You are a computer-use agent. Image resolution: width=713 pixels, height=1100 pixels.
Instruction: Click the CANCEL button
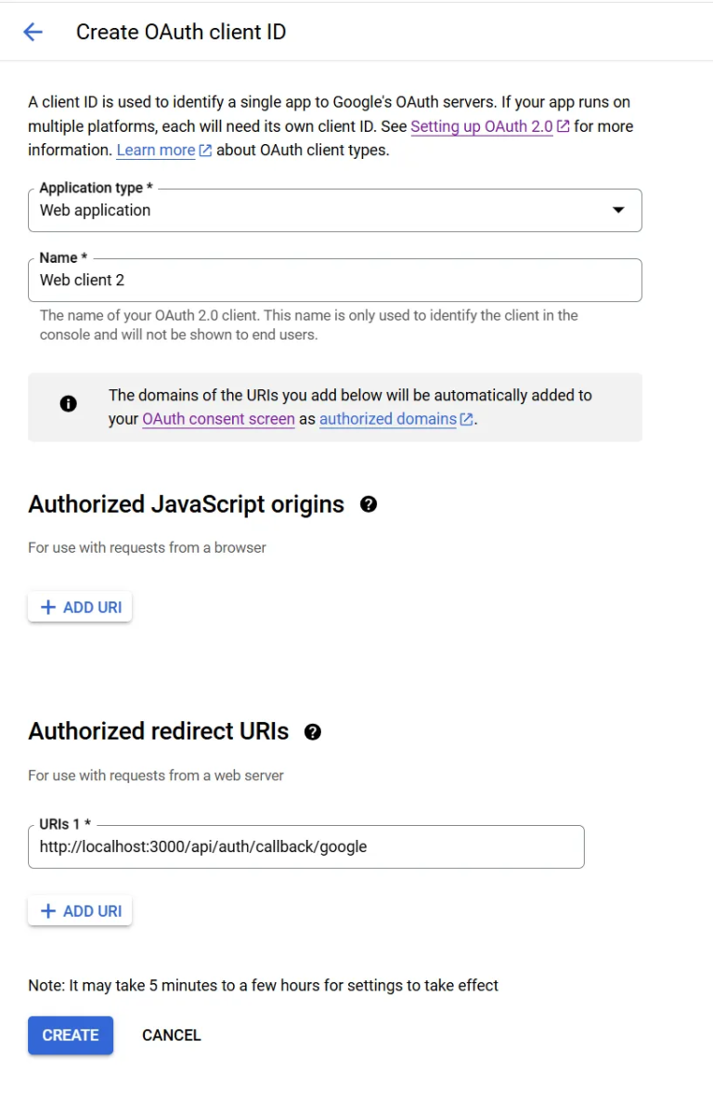click(171, 1035)
